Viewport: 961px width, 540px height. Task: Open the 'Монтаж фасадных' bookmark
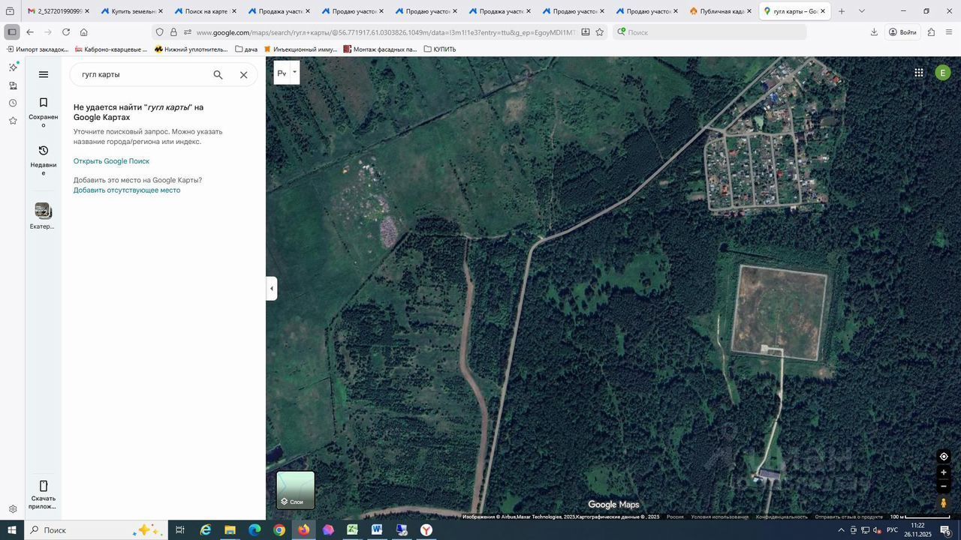point(380,49)
